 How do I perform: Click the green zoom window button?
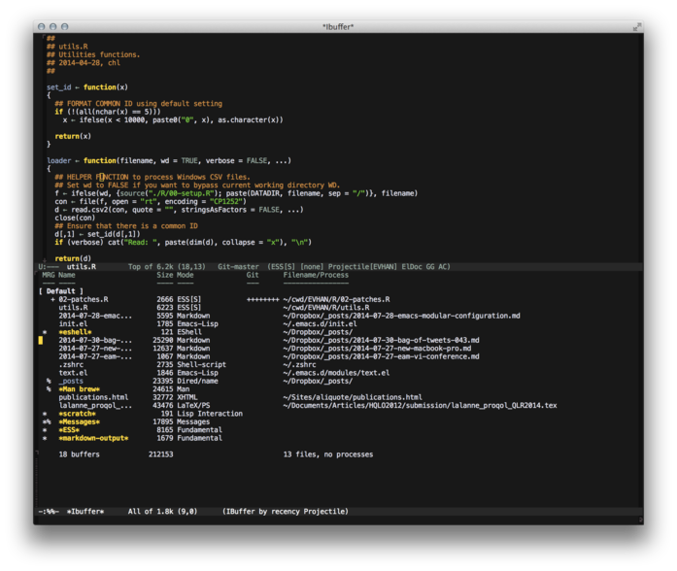(x=65, y=27)
